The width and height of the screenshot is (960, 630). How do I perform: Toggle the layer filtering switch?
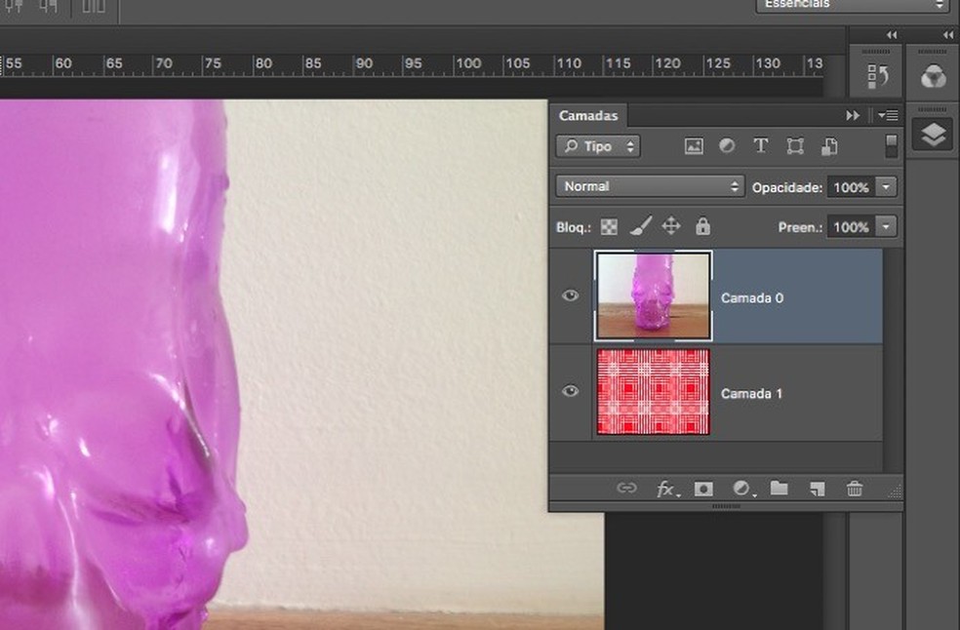[x=891, y=146]
